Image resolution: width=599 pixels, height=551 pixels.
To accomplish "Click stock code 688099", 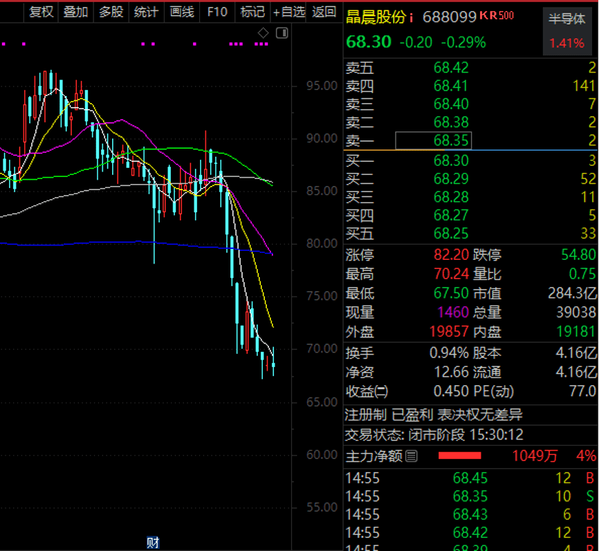I will [x=450, y=17].
